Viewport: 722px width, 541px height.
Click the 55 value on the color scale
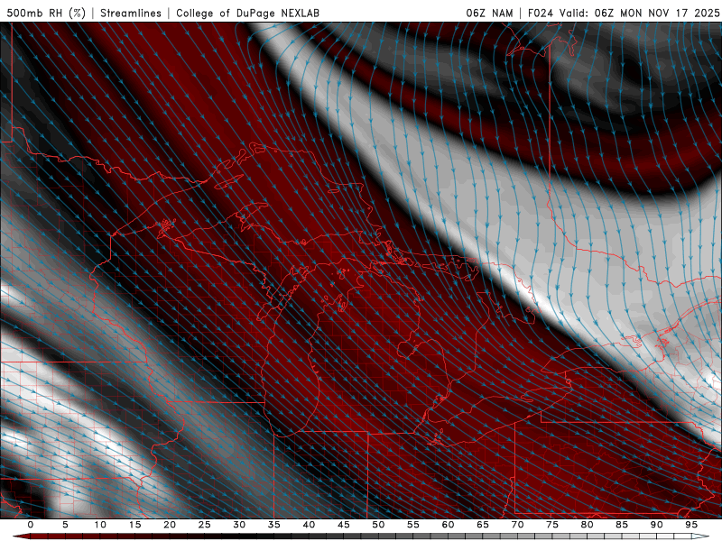413,525
